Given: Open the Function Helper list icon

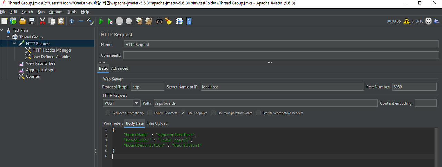Looking at the screenshot, I should pyautogui.click(x=179, y=21).
